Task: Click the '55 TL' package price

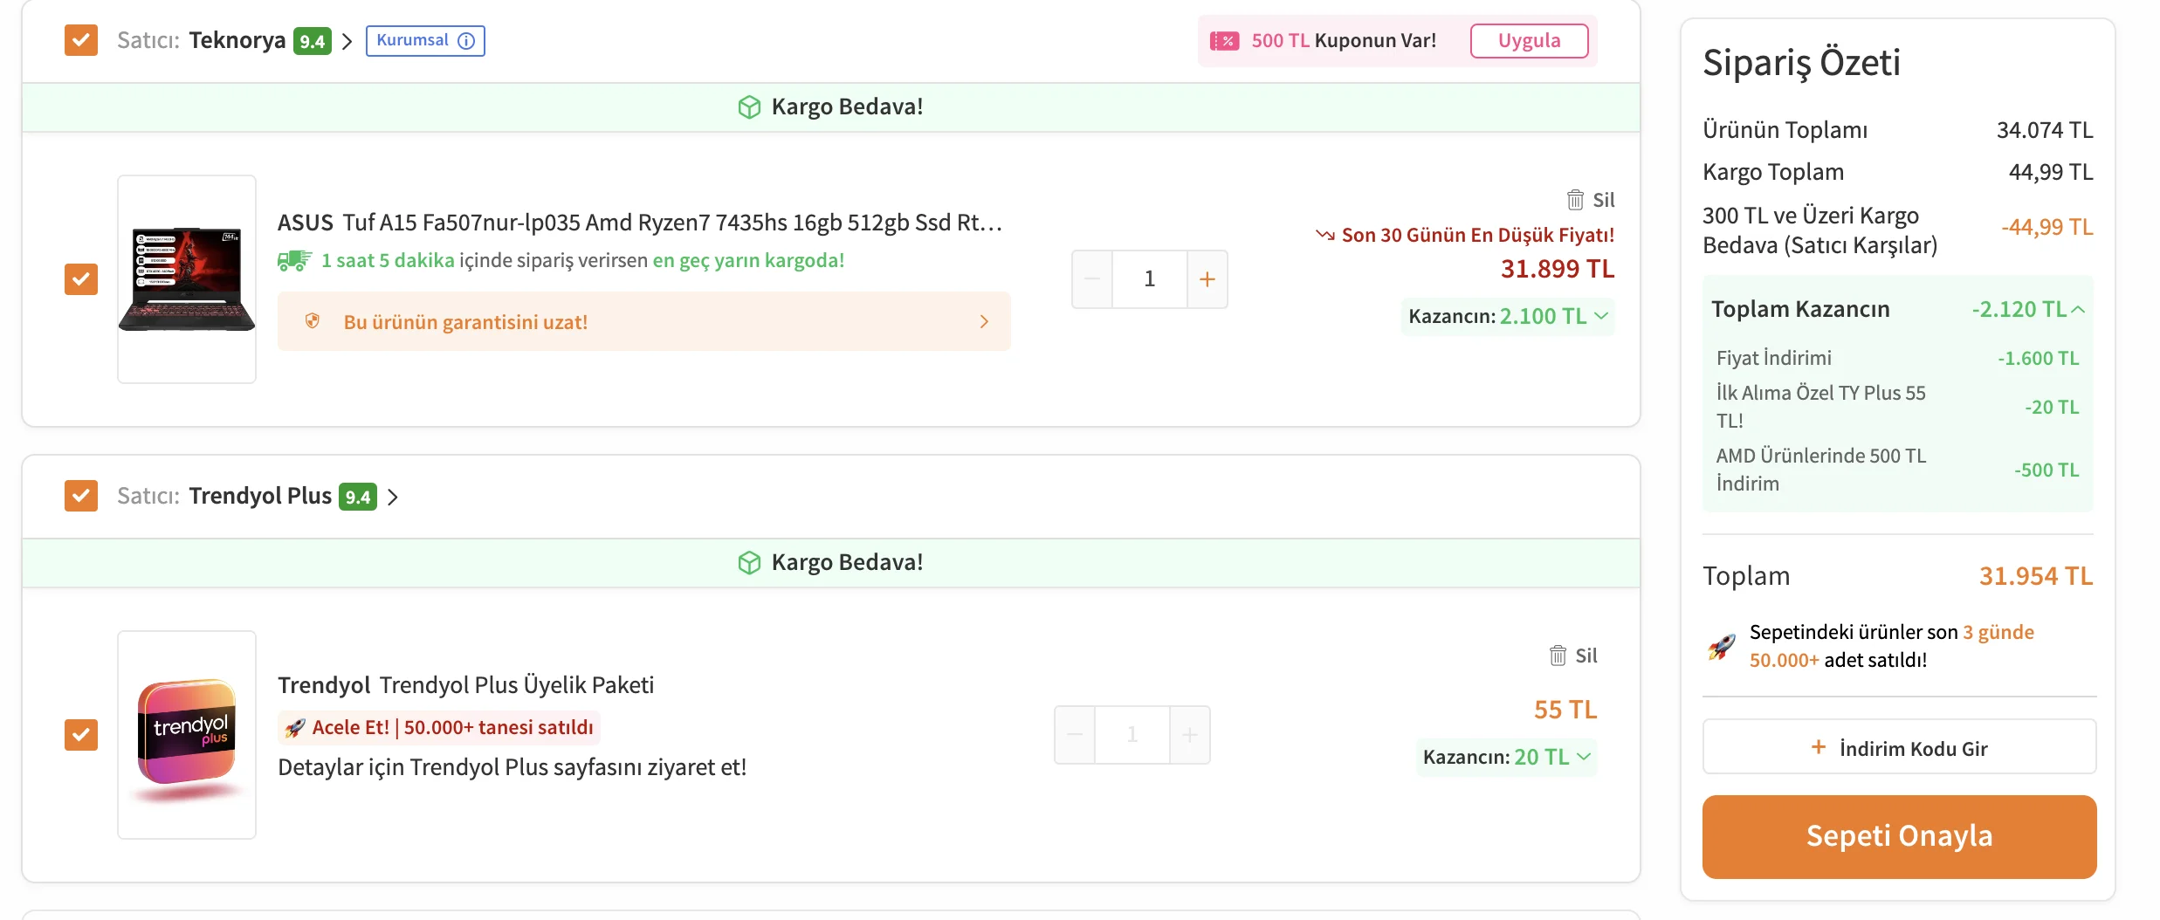Action: tap(1565, 710)
